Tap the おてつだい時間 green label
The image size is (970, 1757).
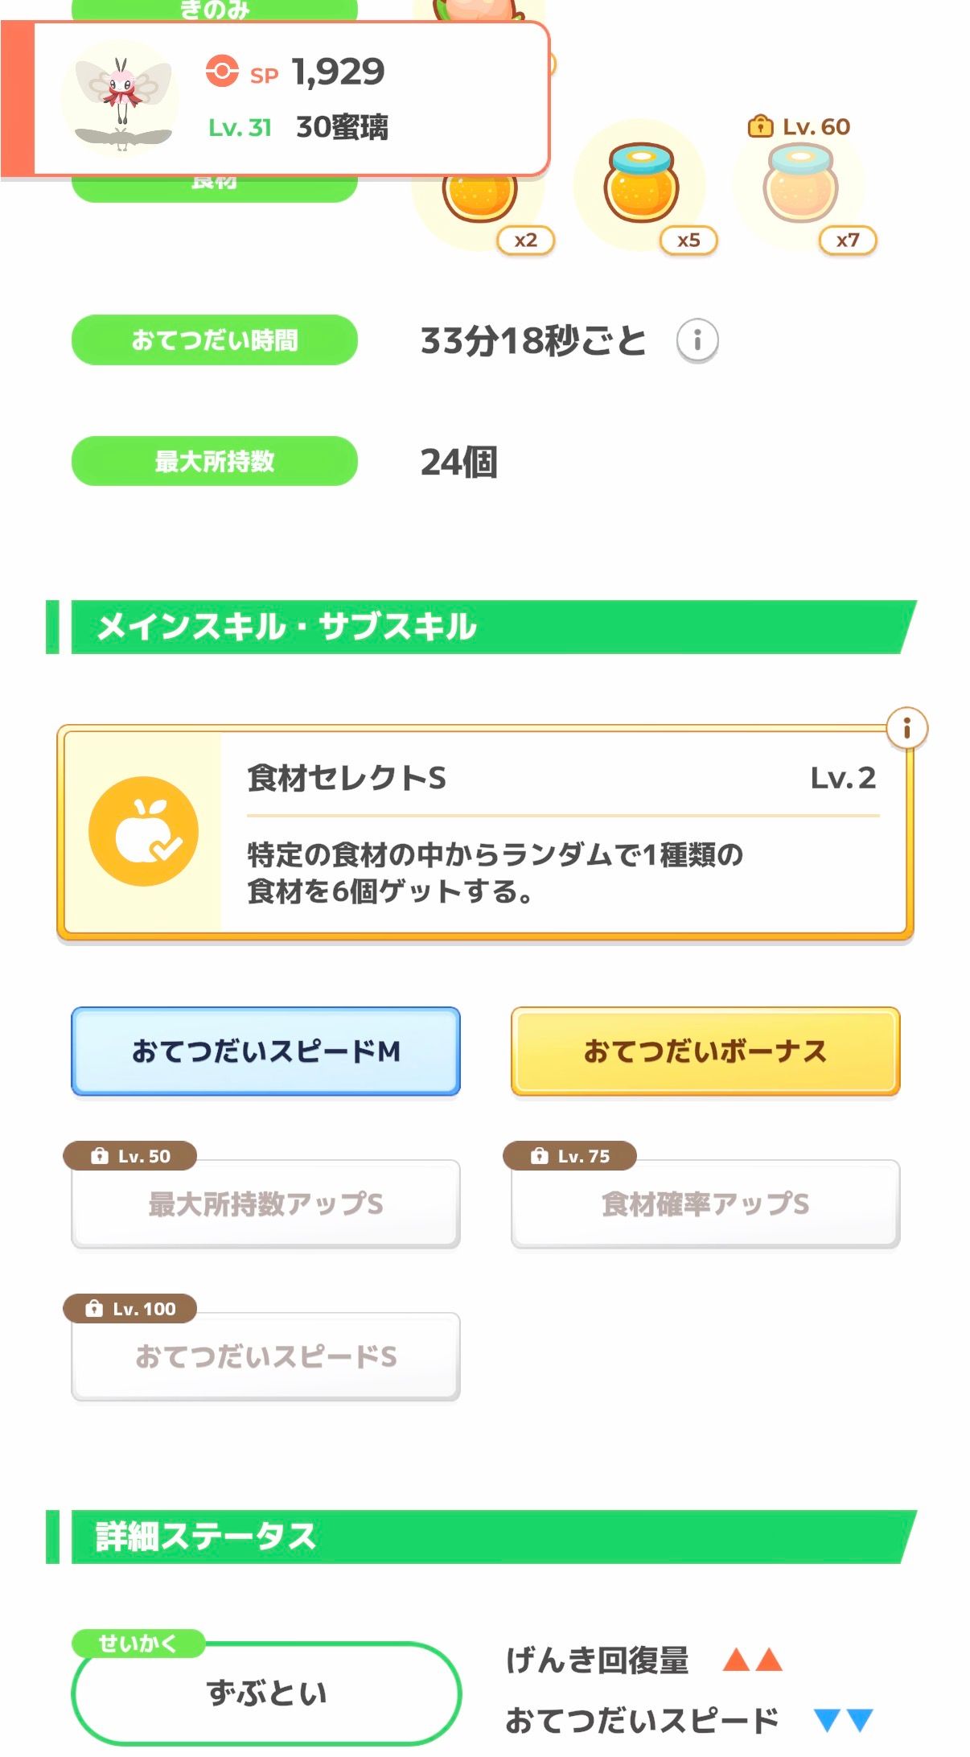point(214,340)
